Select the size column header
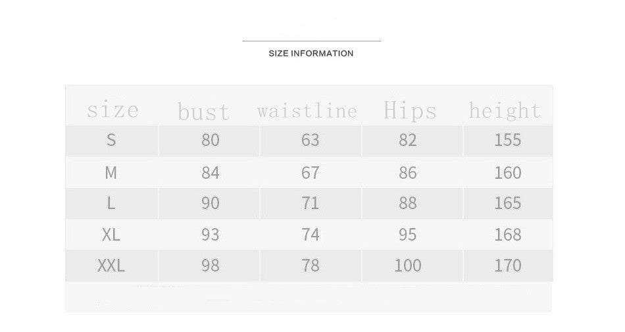The height and width of the screenshot is (332, 625). pyautogui.click(x=113, y=109)
